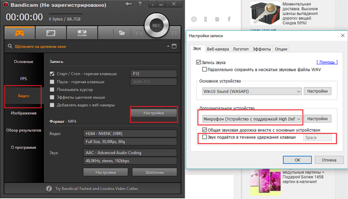Click the Shift+F12 hotkey field
Screen dimensions: 348x199
click(154, 82)
